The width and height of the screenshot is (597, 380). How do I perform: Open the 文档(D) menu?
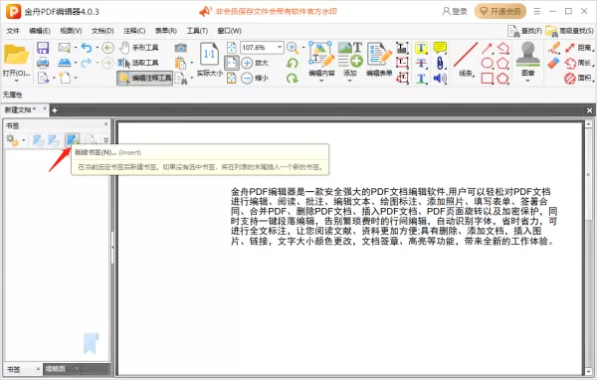pos(102,31)
